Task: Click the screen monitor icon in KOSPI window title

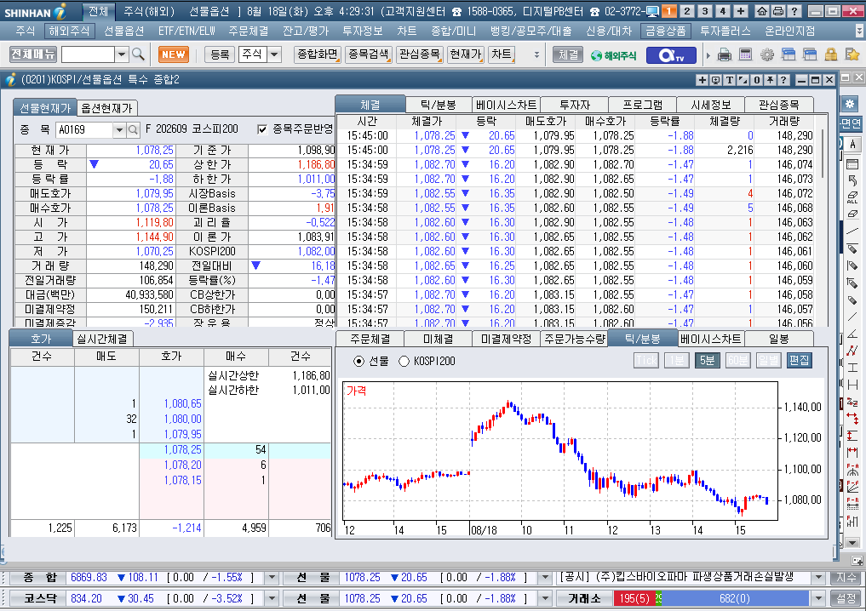Action: (716, 80)
